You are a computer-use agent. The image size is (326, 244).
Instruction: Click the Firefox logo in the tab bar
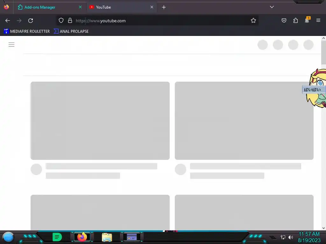coord(6,7)
